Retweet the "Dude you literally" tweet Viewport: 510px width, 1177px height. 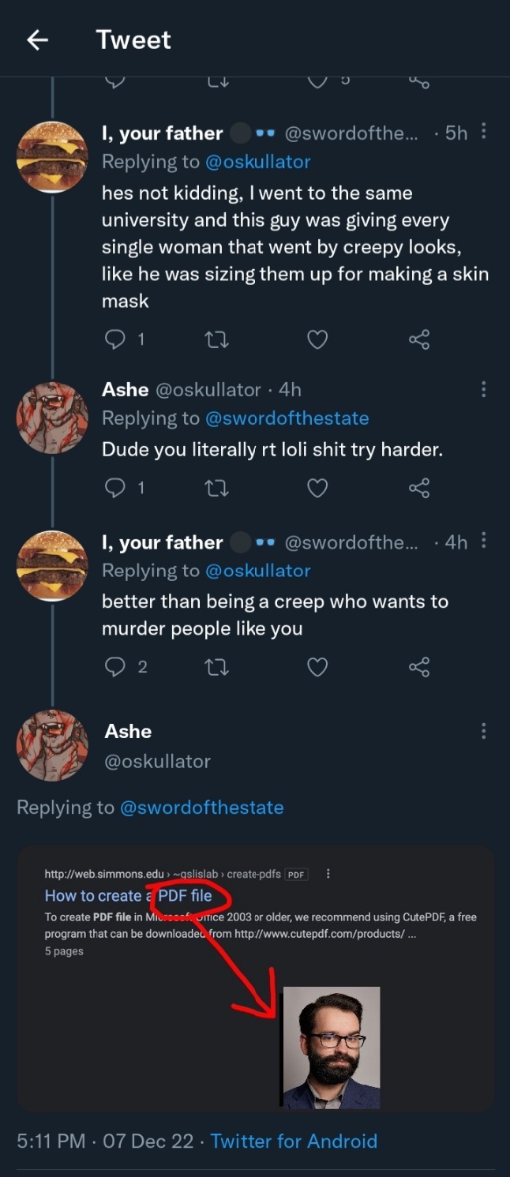pyautogui.click(x=216, y=488)
